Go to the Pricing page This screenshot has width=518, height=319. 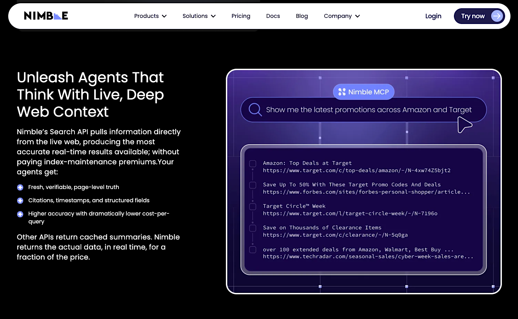(x=241, y=16)
